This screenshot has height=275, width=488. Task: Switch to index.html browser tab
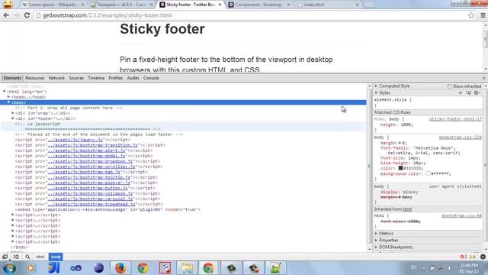click(328, 5)
